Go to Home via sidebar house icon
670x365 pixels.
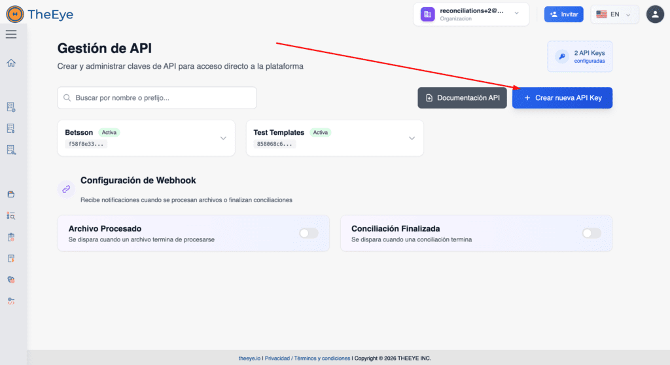coord(11,63)
